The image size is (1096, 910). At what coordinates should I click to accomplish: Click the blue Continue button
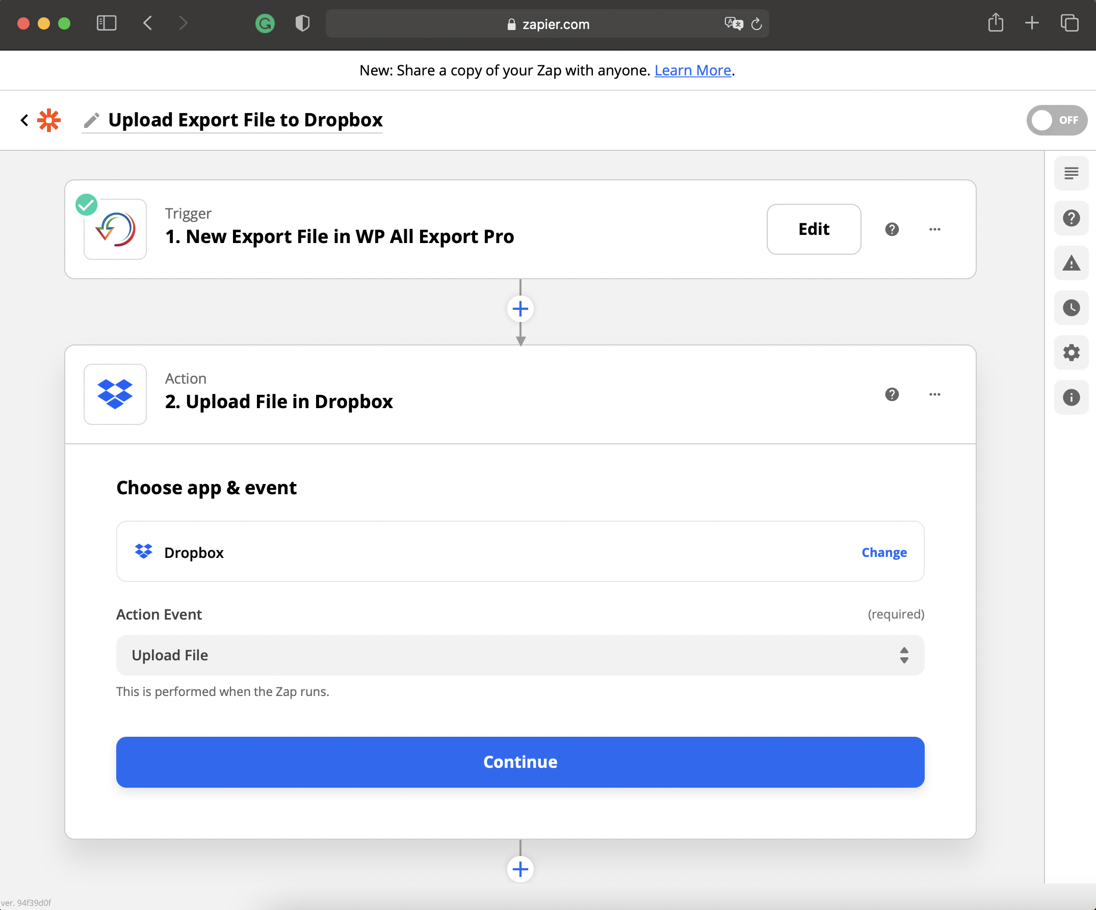coord(520,762)
